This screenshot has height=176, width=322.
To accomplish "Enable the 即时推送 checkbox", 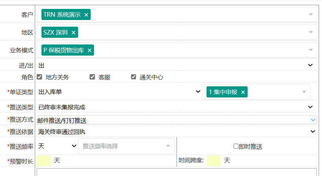I will click(x=236, y=146).
